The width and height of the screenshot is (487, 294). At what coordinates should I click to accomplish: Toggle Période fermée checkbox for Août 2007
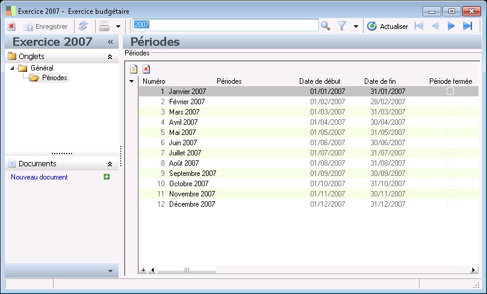pos(450,163)
